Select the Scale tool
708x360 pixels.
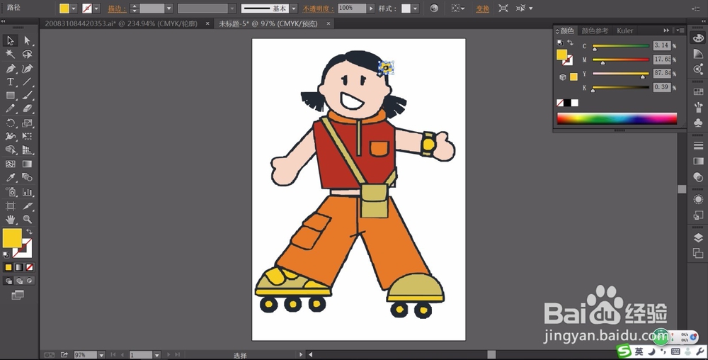27,123
